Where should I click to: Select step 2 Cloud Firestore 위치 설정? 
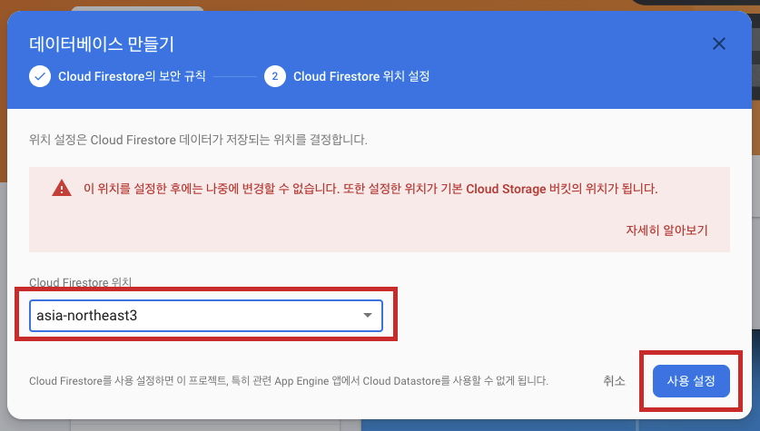click(x=347, y=76)
